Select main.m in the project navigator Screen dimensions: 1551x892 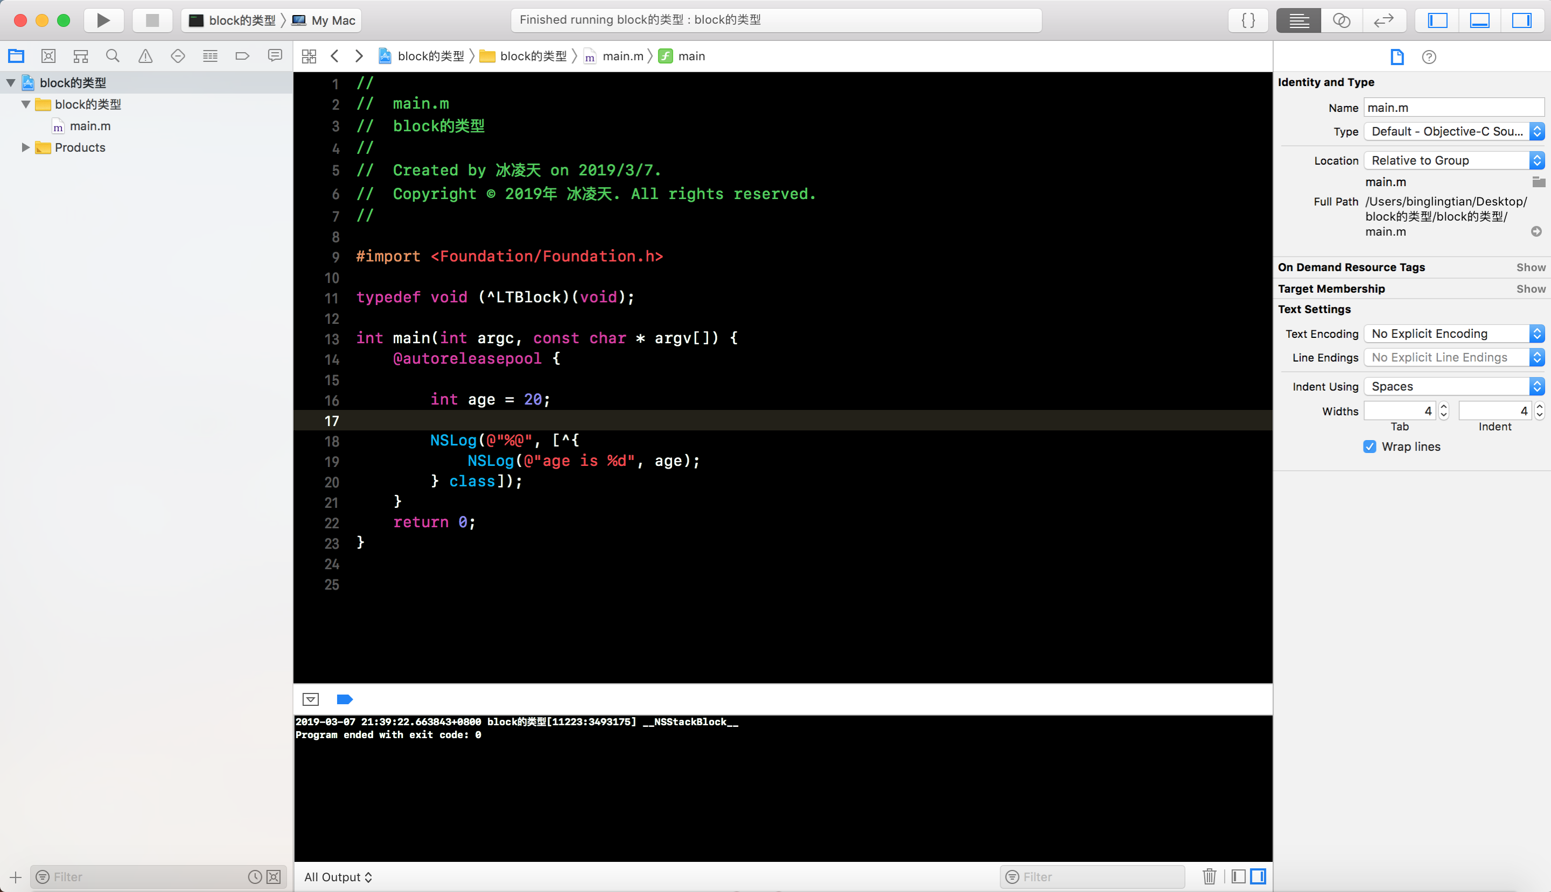(x=90, y=126)
